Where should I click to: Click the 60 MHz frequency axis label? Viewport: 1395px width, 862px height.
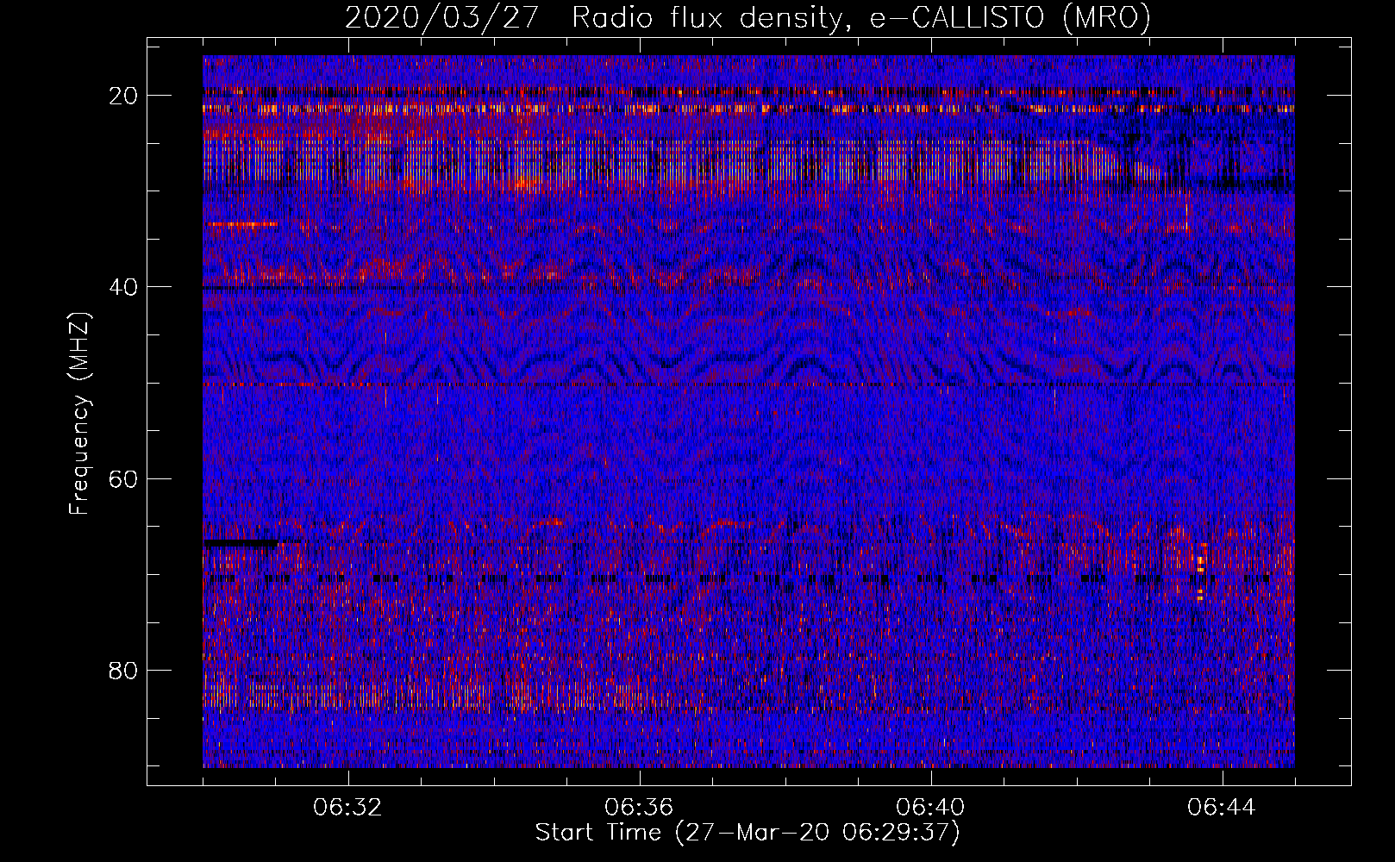(x=123, y=478)
